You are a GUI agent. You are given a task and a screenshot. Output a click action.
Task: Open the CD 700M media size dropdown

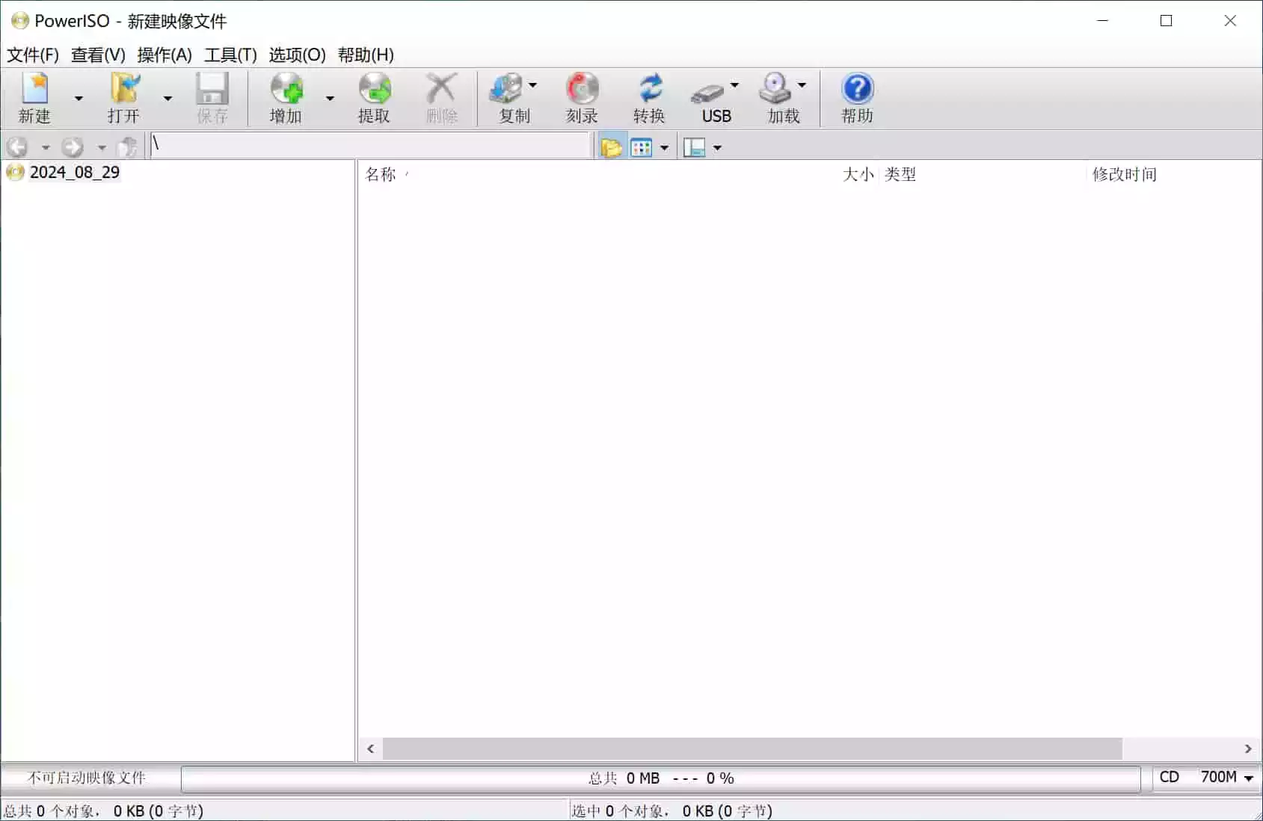(1206, 778)
